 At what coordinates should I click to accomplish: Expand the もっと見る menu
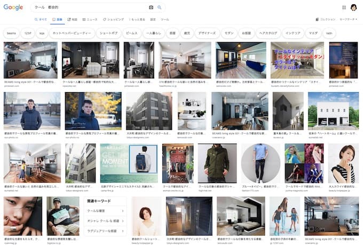[137, 19]
